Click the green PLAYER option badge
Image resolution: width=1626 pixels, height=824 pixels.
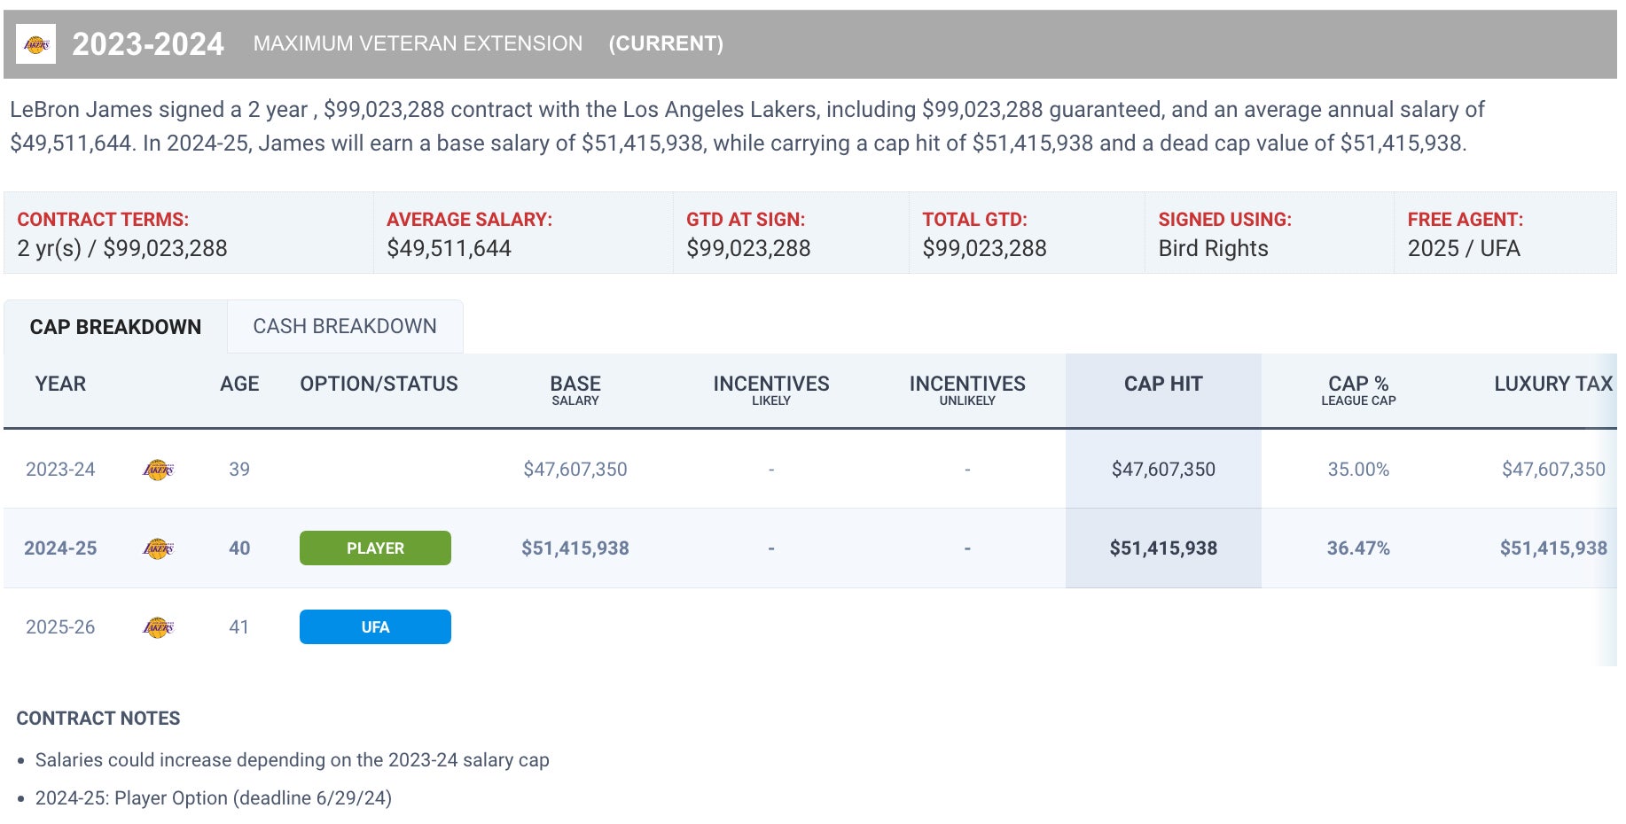[375, 548]
